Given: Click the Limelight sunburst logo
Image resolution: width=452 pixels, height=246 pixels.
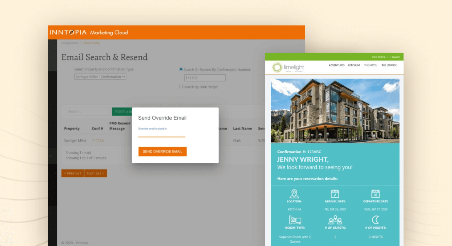Looking at the screenshot, I should (277, 67).
